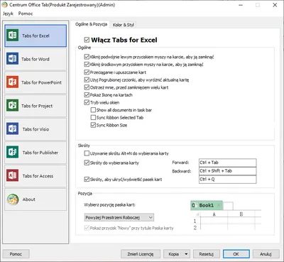Enable Show all documents in task bar
The height and width of the screenshot is (262, 284).
pos(93,110)
